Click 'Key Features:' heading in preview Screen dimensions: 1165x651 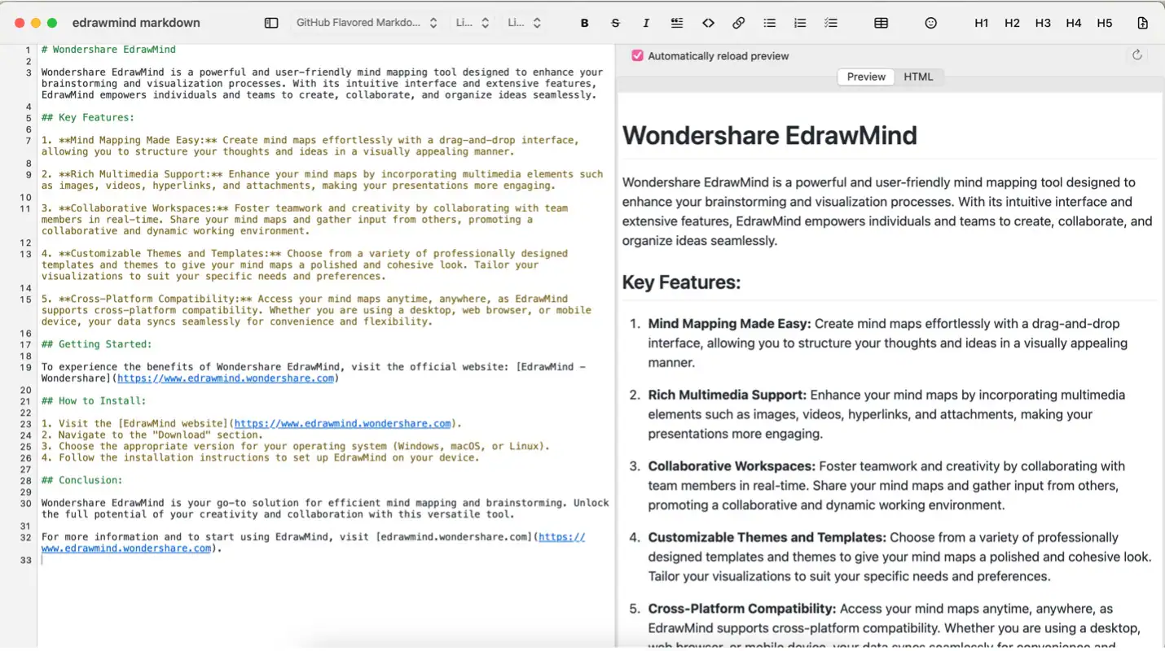(681, 282)
